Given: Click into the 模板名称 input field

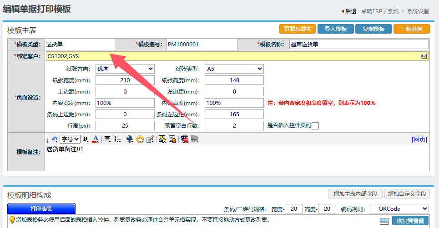Looking at the screenshot, I should (x=359, y=44).
